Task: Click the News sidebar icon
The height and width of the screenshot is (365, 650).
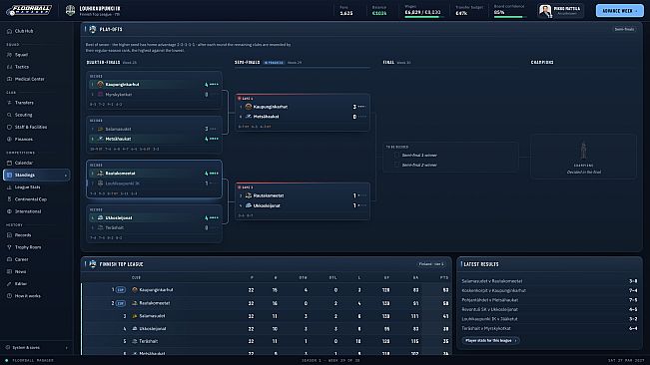Action: 9,271
